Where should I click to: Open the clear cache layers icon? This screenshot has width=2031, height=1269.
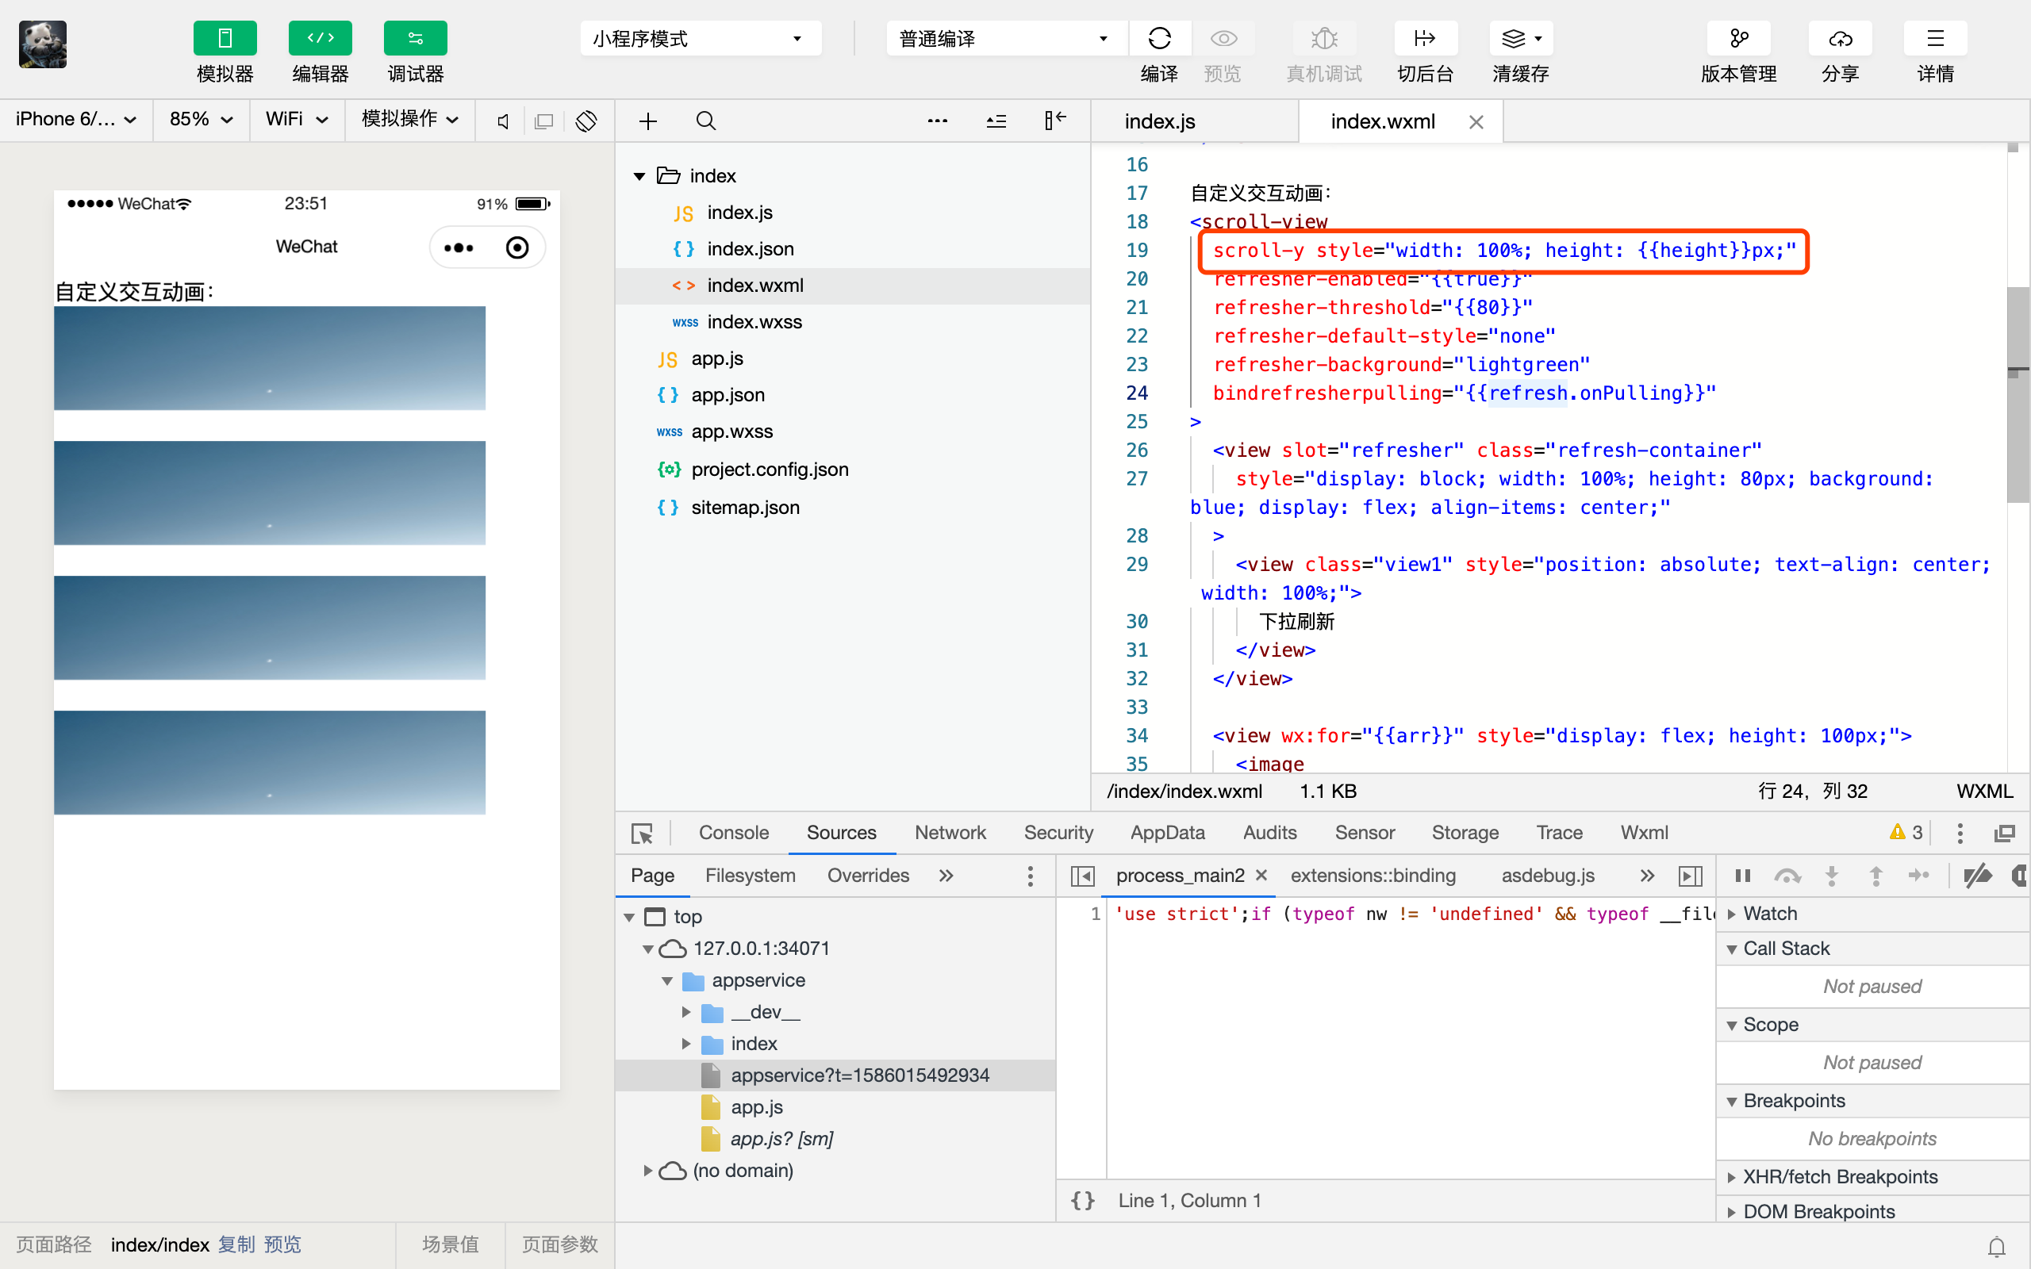coord(1519,39)
